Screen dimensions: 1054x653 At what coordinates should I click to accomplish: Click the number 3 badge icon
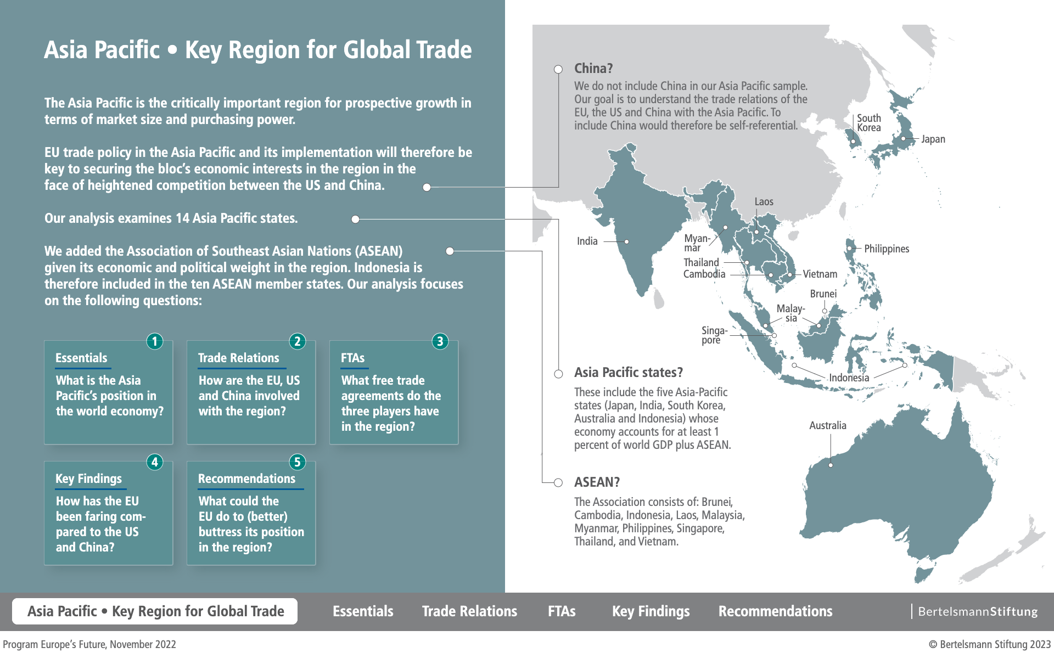click(440, 341)
